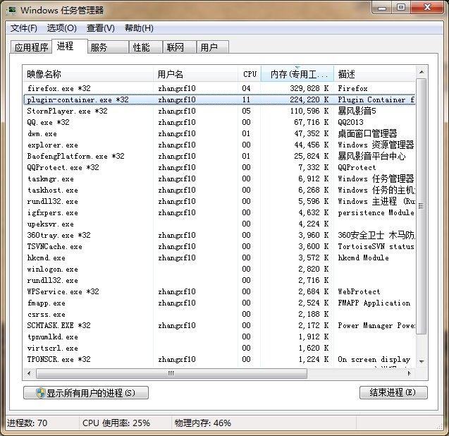The width and height of the screenshot is (449, 436).
Task: Click the FMAPP Application description cell
Action: point(374,303)
